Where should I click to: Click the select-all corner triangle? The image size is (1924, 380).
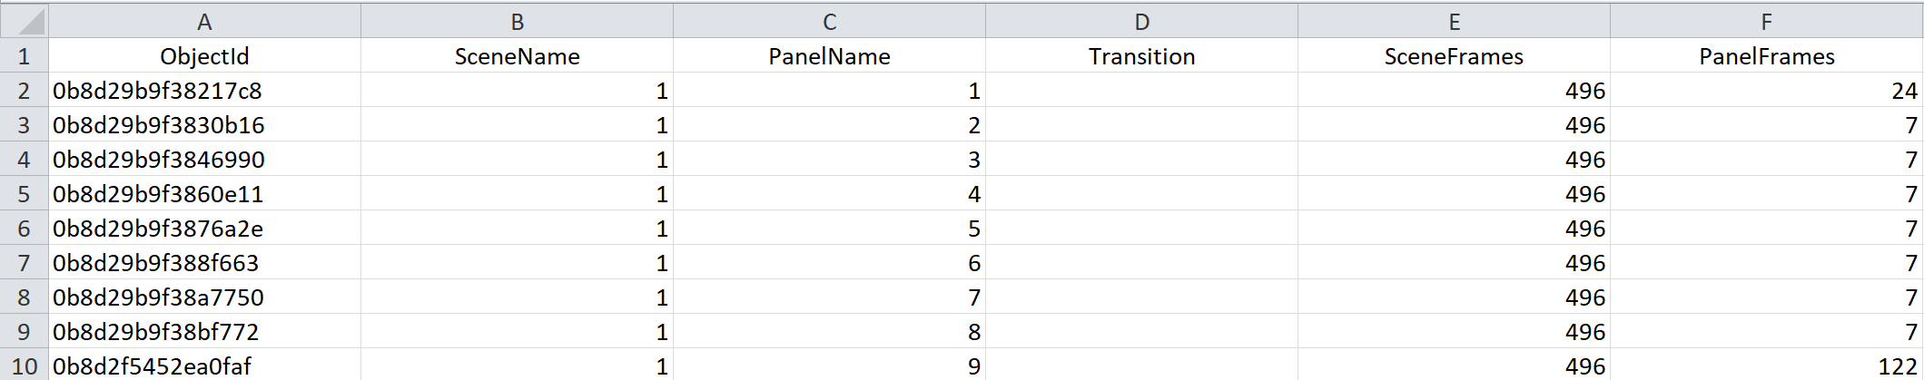tap(25, 21)
